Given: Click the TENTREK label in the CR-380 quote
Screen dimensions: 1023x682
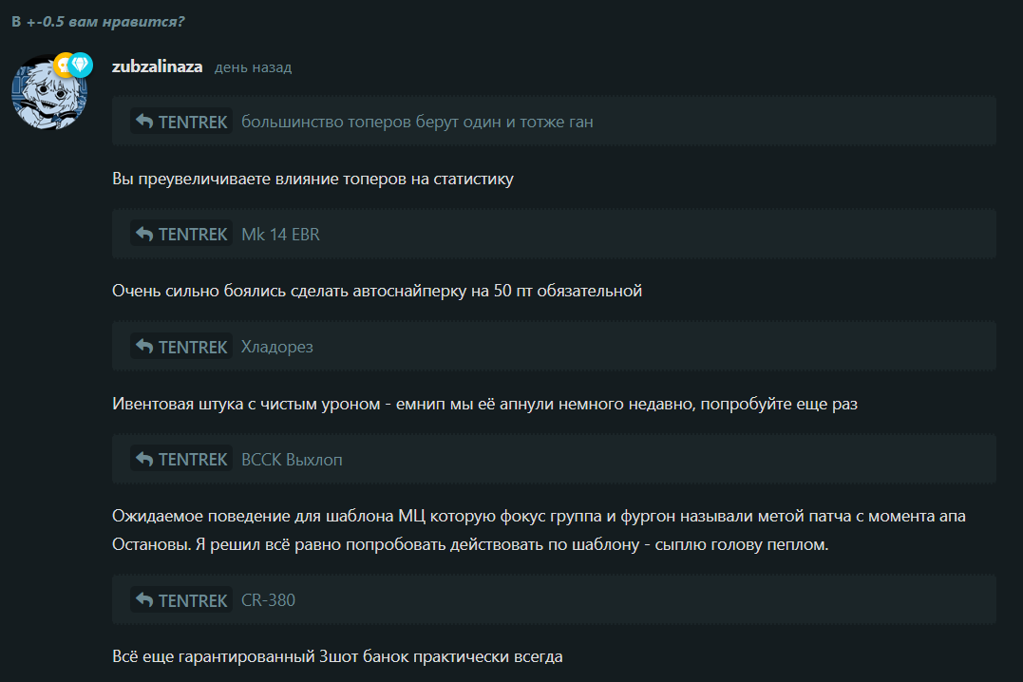Looking at the screenshot, I should [193, 600].
